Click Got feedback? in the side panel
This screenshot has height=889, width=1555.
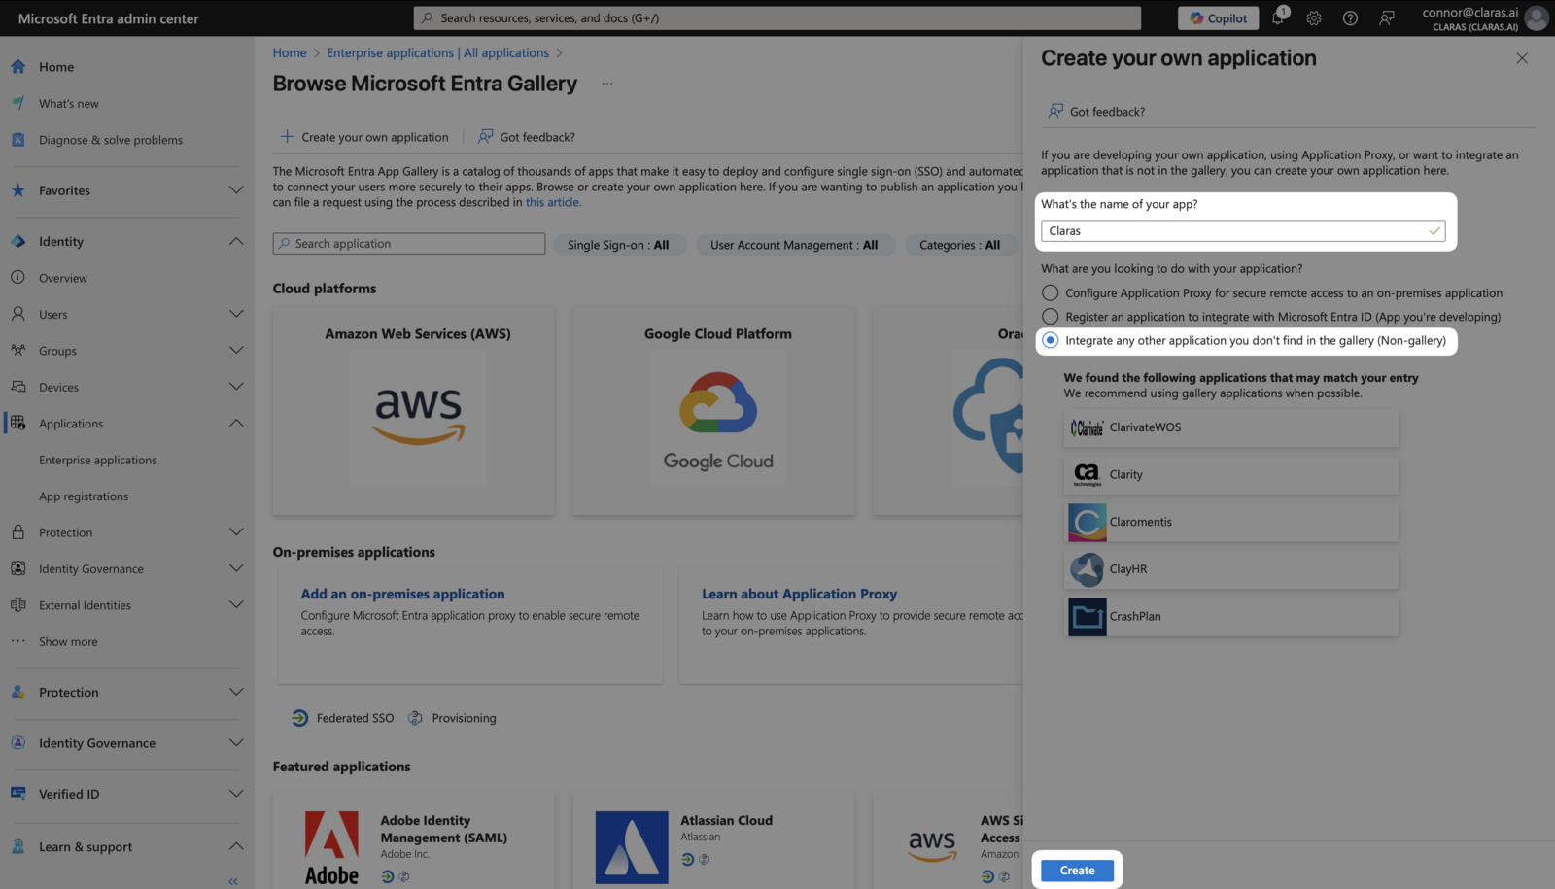(x=1096, y=112)
